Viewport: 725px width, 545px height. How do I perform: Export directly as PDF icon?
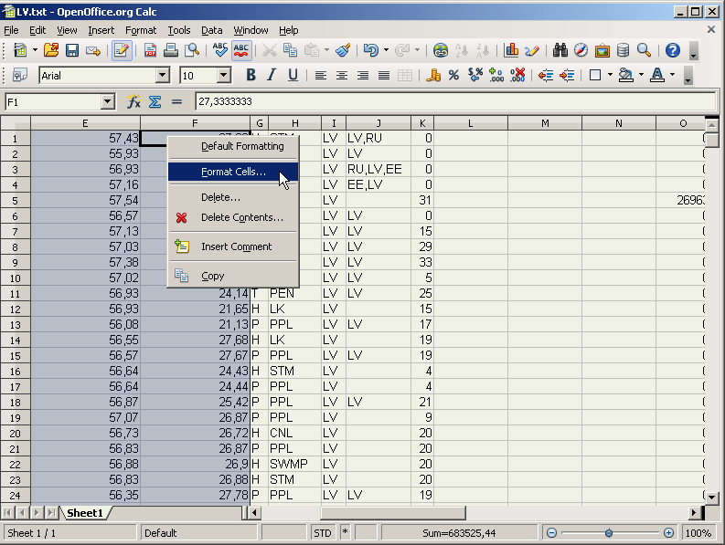[150, 50]
